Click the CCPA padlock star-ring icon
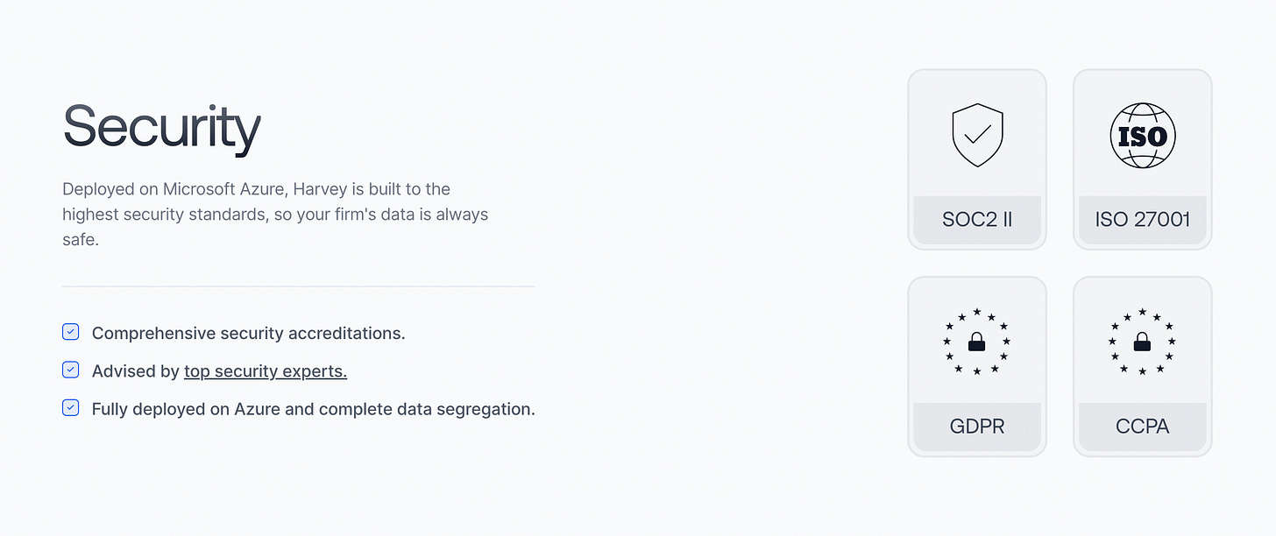Image resolution: width=1276 pixels, height=536 pixels. [1143, 342]
